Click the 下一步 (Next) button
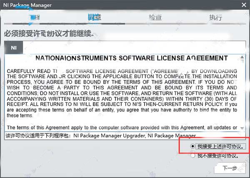 point(230,168)
